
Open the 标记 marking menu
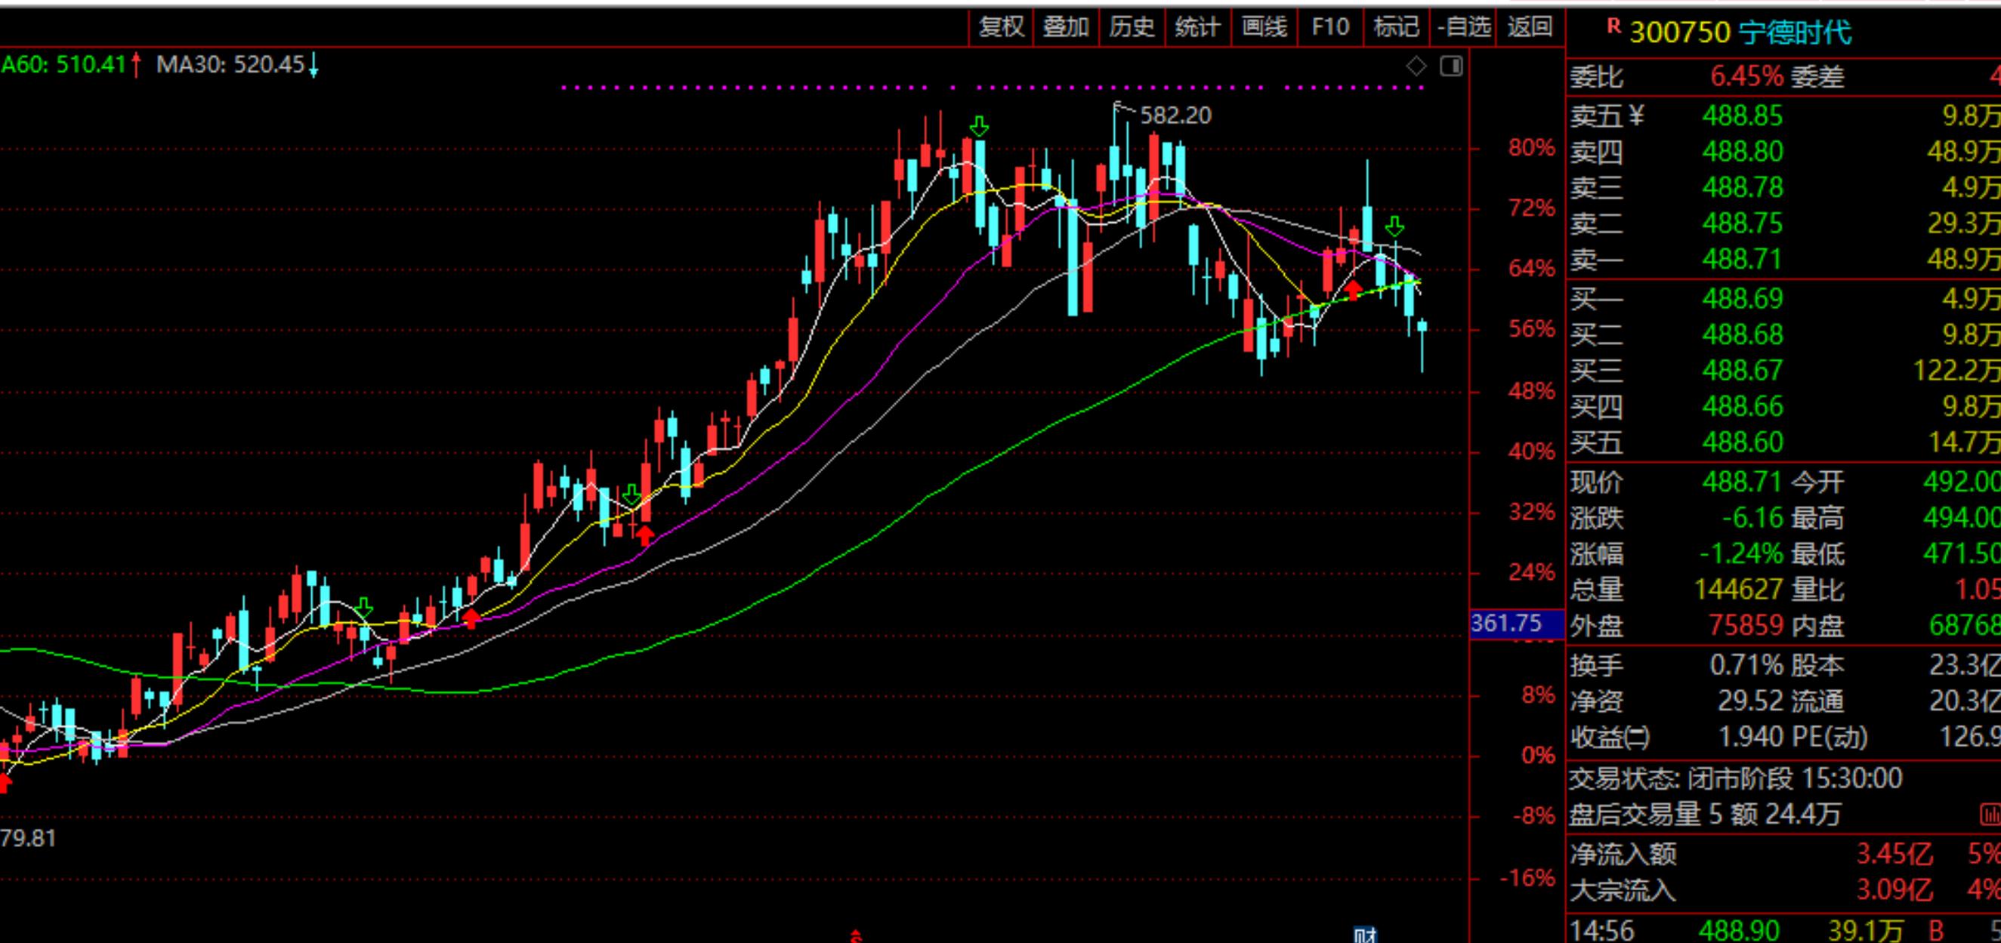[1396, 28]
